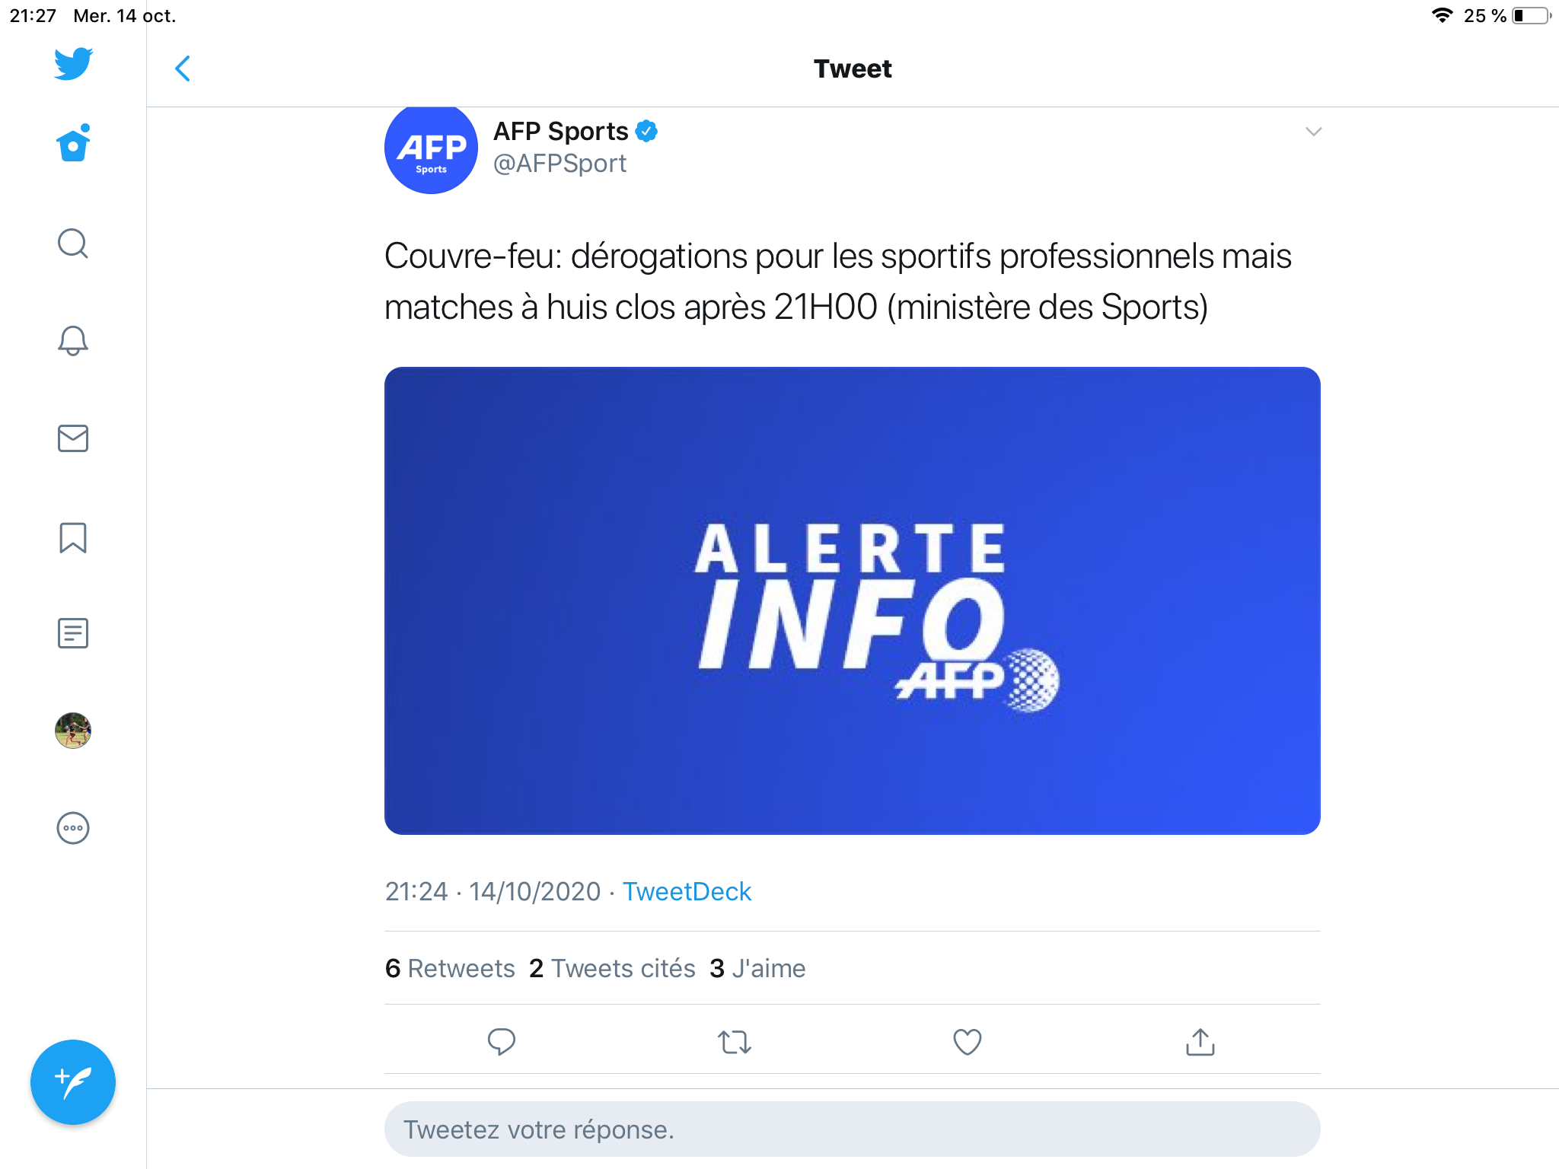This screenshot has height=1169, width=1559.
Task: Open the more options circle menu
Action: [73, 828]
